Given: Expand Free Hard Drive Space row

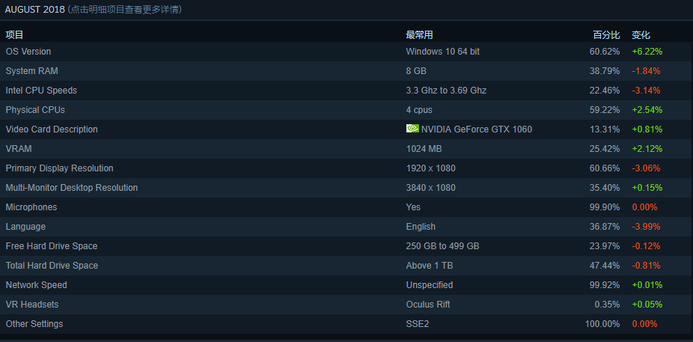Looking at the screenshot, I should point(52,246).
